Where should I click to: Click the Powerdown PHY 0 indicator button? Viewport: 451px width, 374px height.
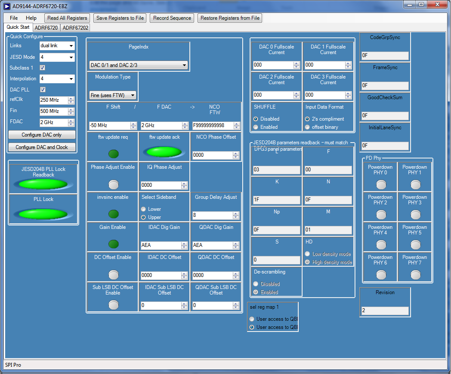click(x=381, y=185)
